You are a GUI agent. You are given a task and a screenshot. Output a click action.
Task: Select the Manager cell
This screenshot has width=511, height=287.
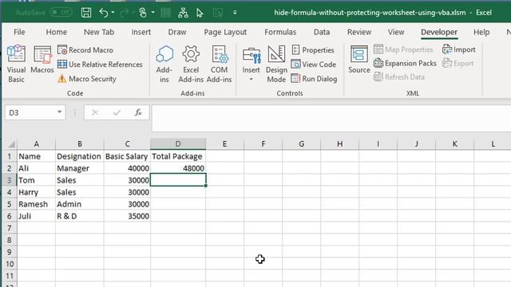[80, 168]
